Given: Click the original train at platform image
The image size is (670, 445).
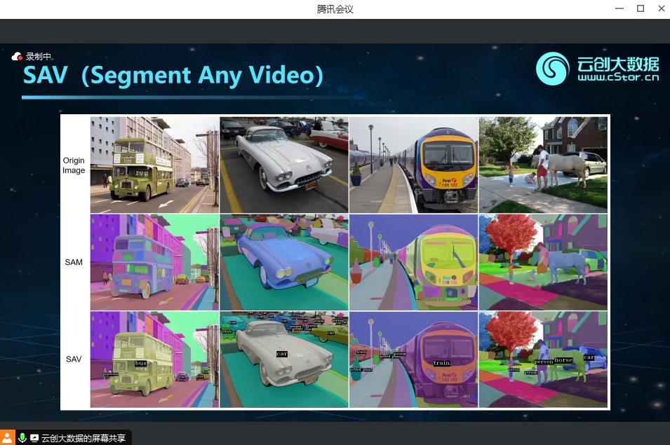Looking at the screenshot, I should coord(413,165).
